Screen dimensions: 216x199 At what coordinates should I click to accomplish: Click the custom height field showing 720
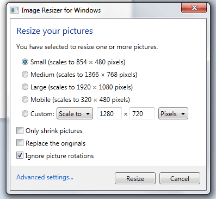pos(142,113)
